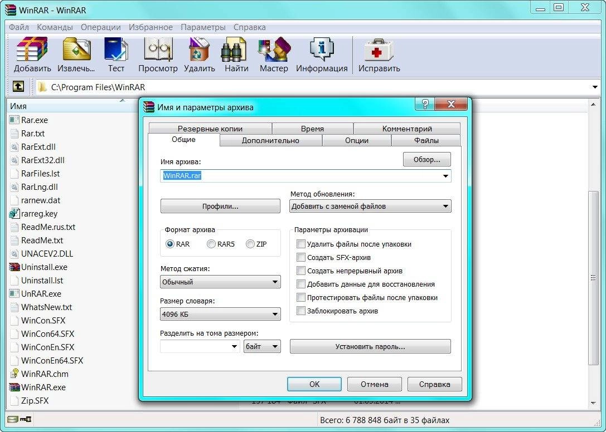This screenshot has height=432, width=606.
Task: Open the Параметры menu
Action: click(x=203, y=27)
